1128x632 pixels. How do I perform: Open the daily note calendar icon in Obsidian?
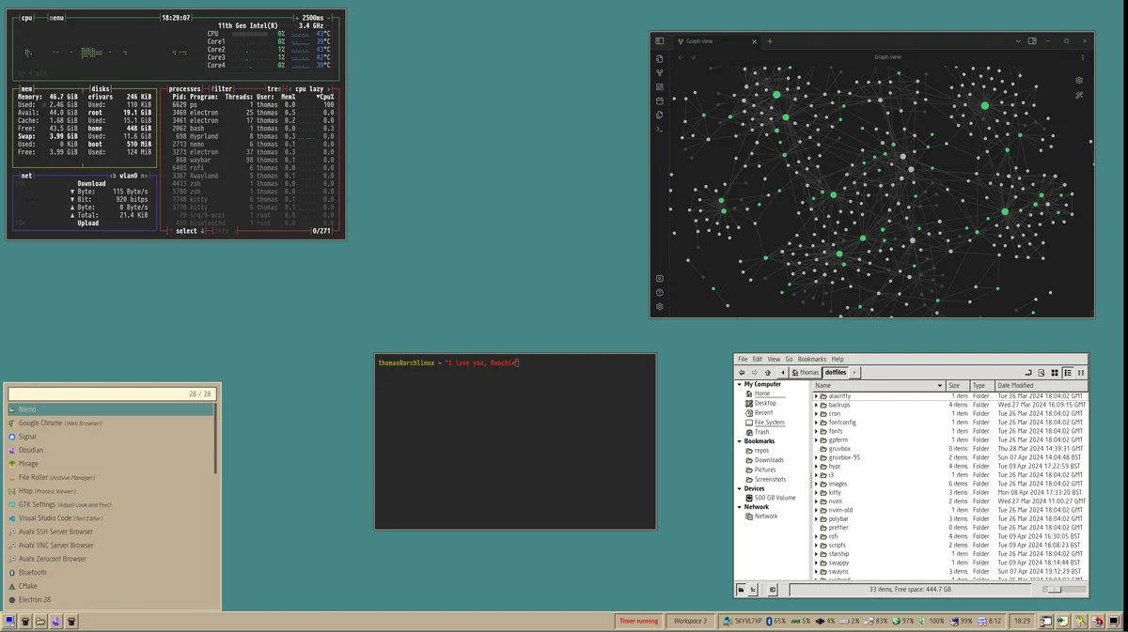pyautogui.click(x=659, y=101)
